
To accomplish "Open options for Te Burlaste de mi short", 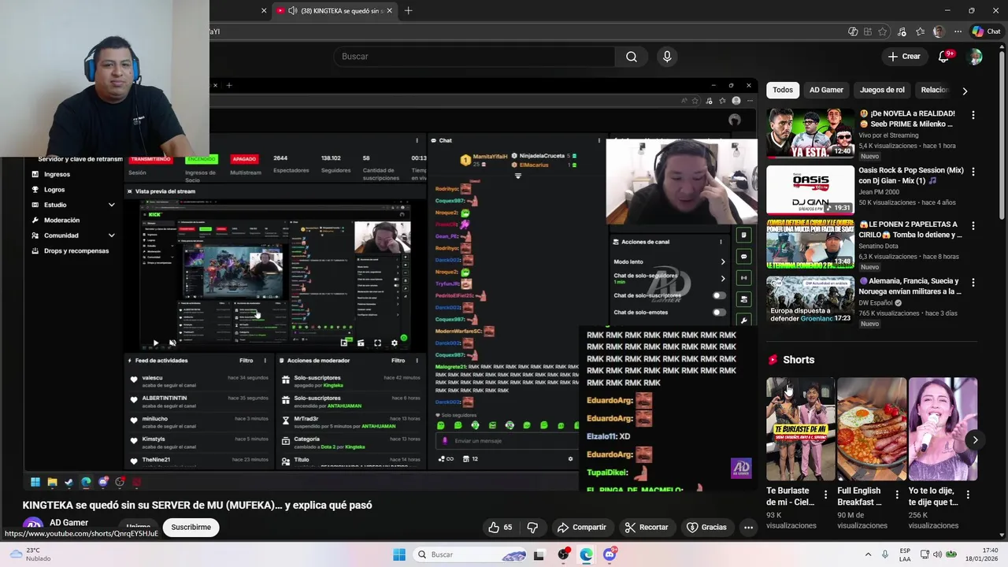I will [825, 495].
